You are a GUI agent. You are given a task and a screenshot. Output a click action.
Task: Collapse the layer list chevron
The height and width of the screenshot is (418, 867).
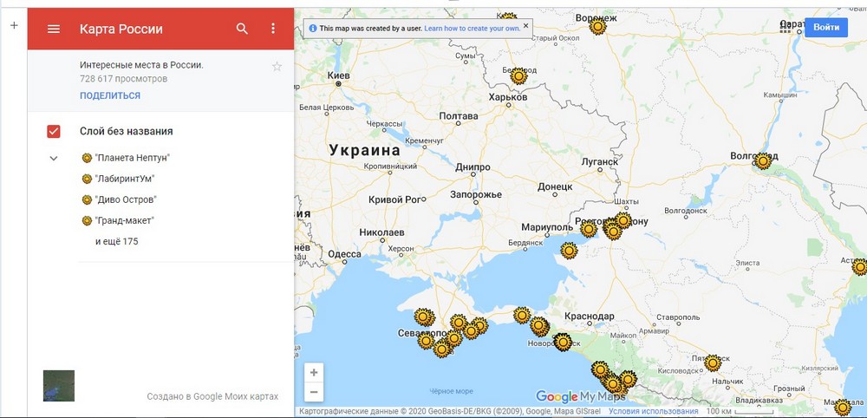pyautogui.click(x=54, y=158)
